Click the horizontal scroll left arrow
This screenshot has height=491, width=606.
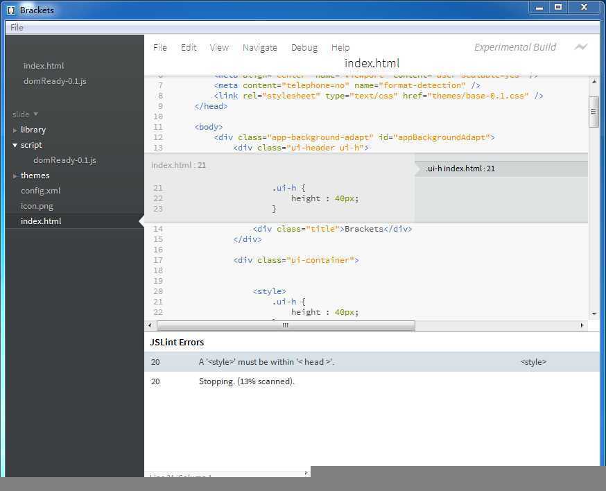[x=150, y=325]
